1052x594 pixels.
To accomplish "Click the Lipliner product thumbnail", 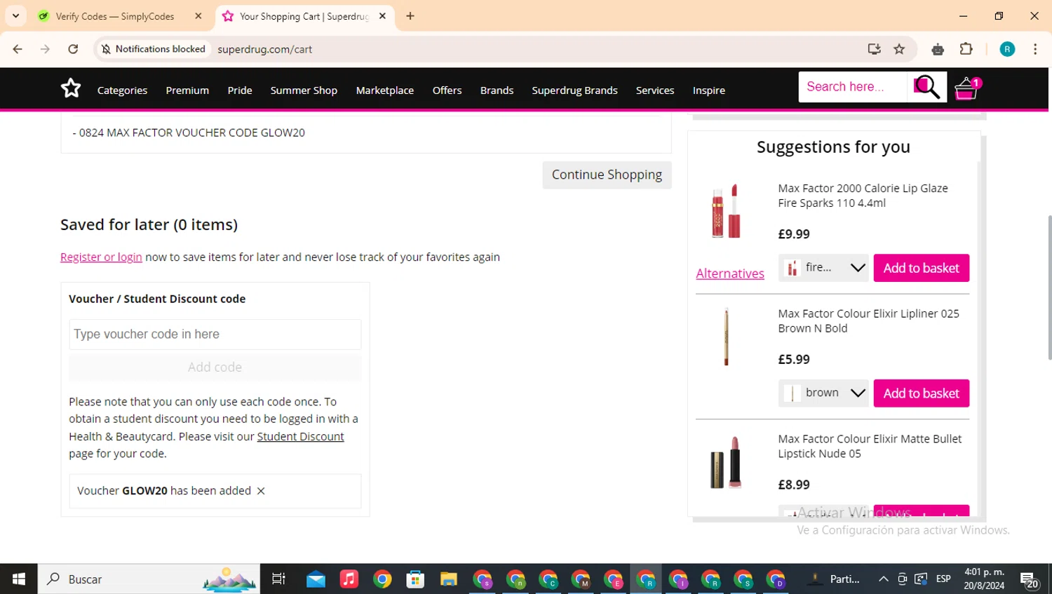I will [726, 337].
